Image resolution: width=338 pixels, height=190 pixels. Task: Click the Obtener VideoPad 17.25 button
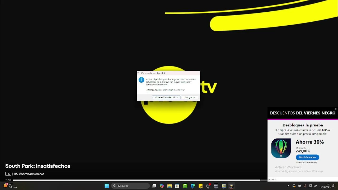tap(166, 97)
